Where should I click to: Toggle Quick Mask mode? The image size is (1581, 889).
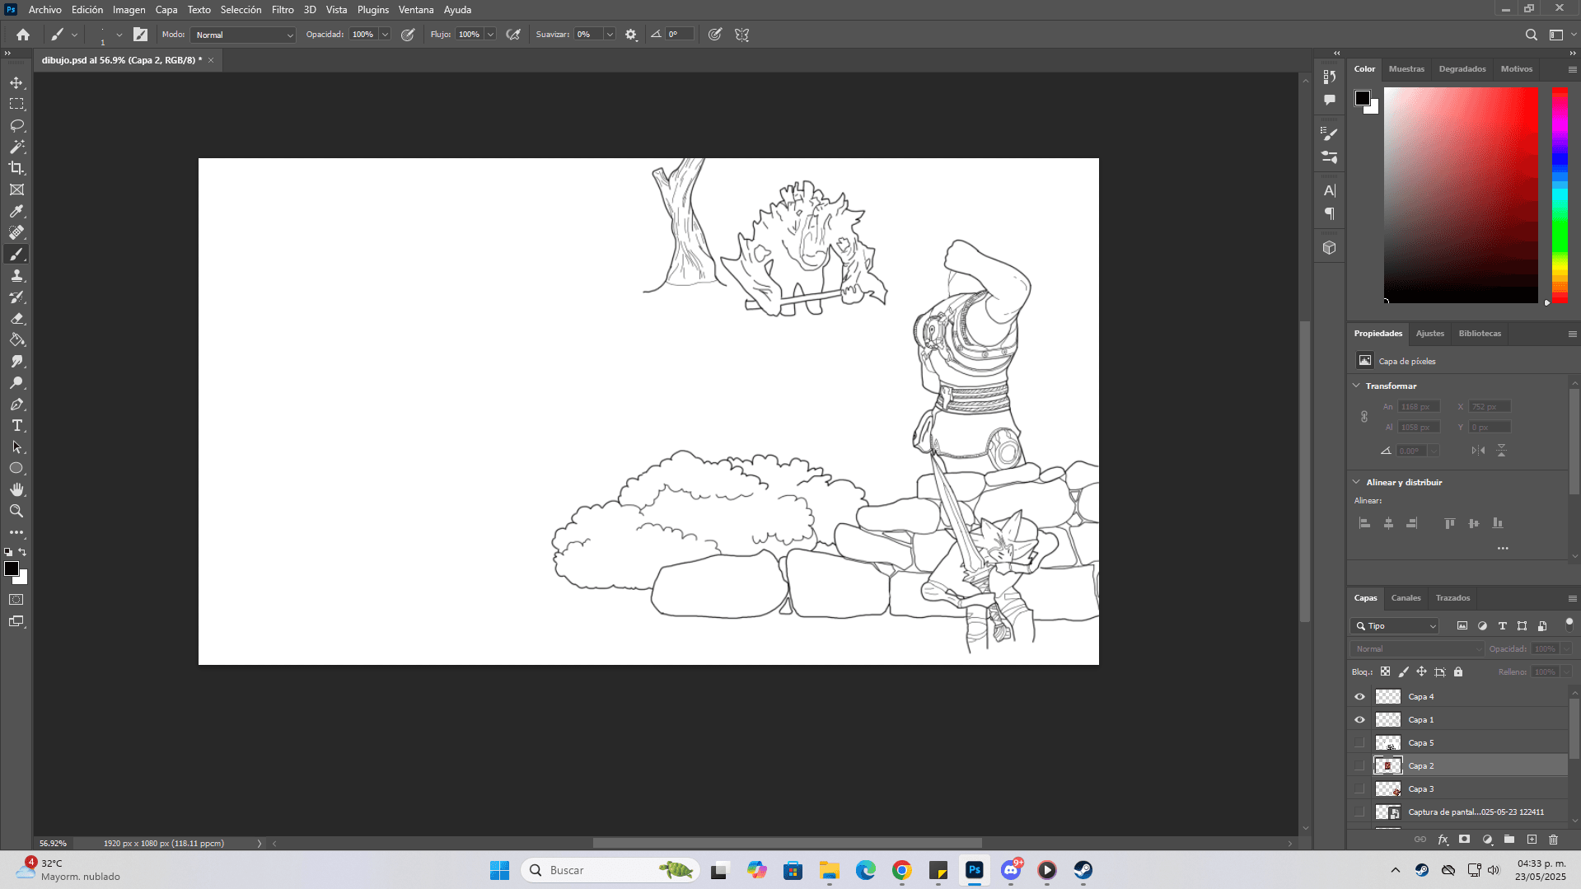pos(16,600)
